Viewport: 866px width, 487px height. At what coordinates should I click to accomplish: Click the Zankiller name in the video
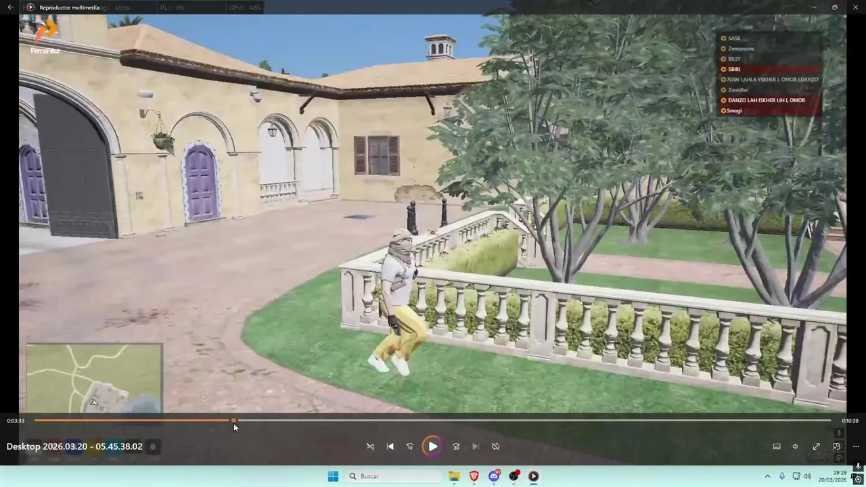point(738,90)
